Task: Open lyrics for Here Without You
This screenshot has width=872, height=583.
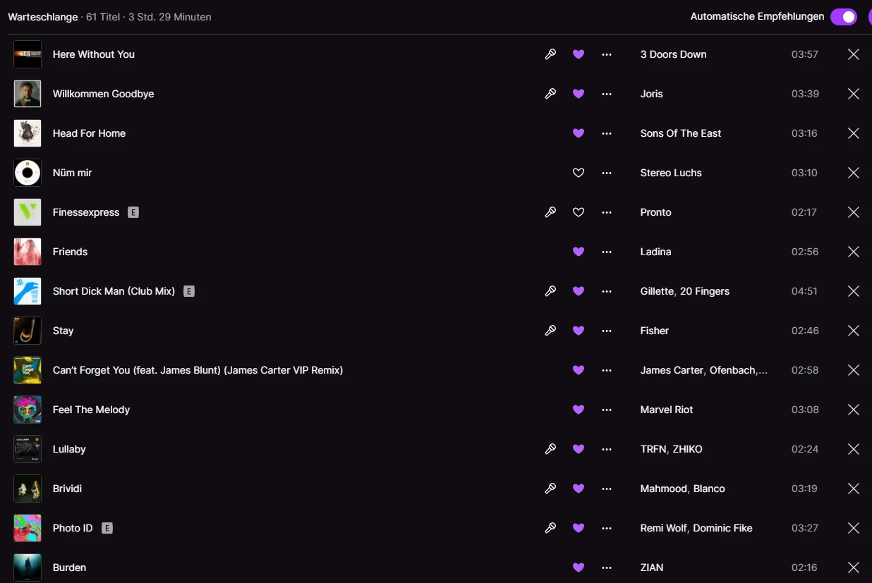Action: 550,54
